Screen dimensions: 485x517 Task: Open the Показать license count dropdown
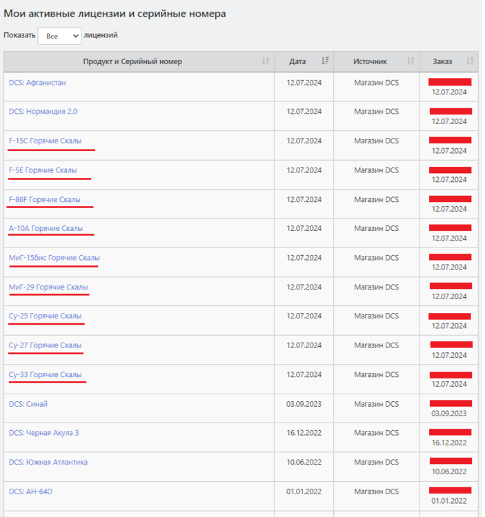coord(59,36)
